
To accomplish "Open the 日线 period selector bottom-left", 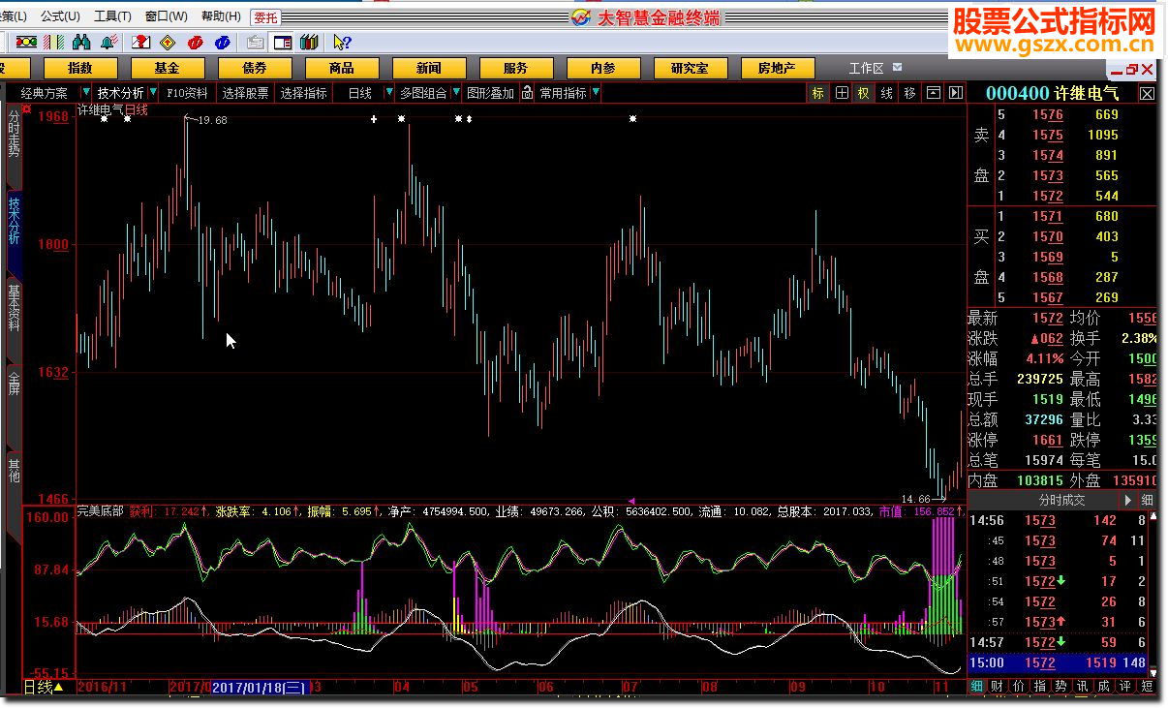I will pyautogui.click(x=44, y=687).
